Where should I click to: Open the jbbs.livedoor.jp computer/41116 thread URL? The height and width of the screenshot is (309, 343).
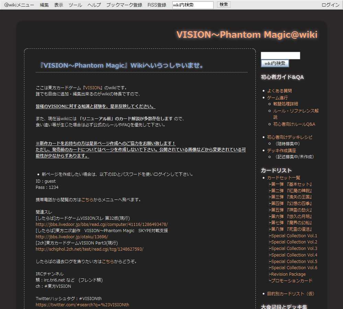pos(102,225)
